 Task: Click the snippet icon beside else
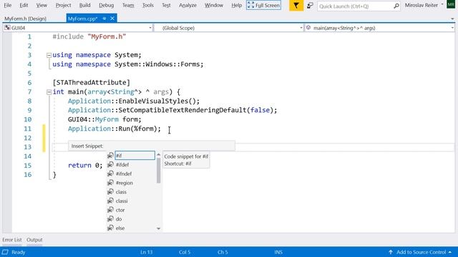pyautogui.click(x=110, y=228)
